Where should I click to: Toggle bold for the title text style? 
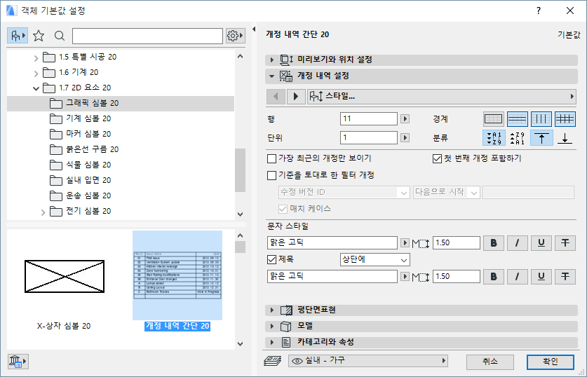pos(494,277)
